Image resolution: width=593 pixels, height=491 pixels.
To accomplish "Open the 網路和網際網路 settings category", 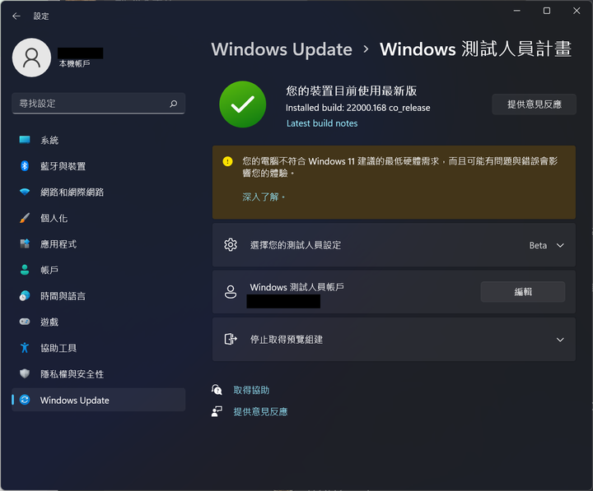I will coord(98,192).
